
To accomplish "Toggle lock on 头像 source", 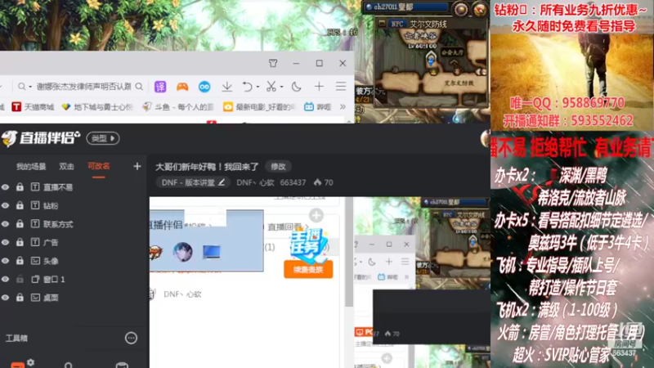I will [x=20, y=260].
